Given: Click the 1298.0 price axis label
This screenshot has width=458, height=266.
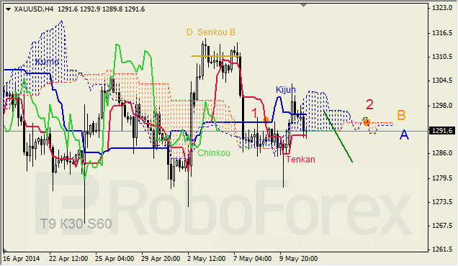Looking at the screenshot, I should pos(442,105).
